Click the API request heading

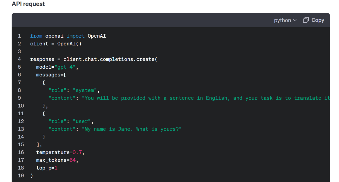click(x=28, y=4)
